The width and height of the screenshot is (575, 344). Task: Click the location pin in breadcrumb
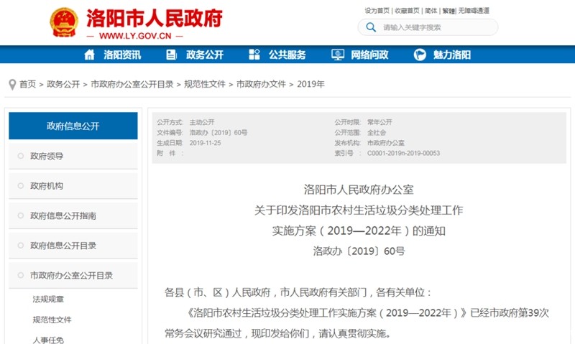tap(12, 85)
